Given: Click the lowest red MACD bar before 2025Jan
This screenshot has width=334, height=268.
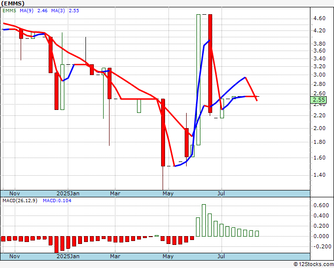Looking at the screenshot, I should (x=56, y=244).
